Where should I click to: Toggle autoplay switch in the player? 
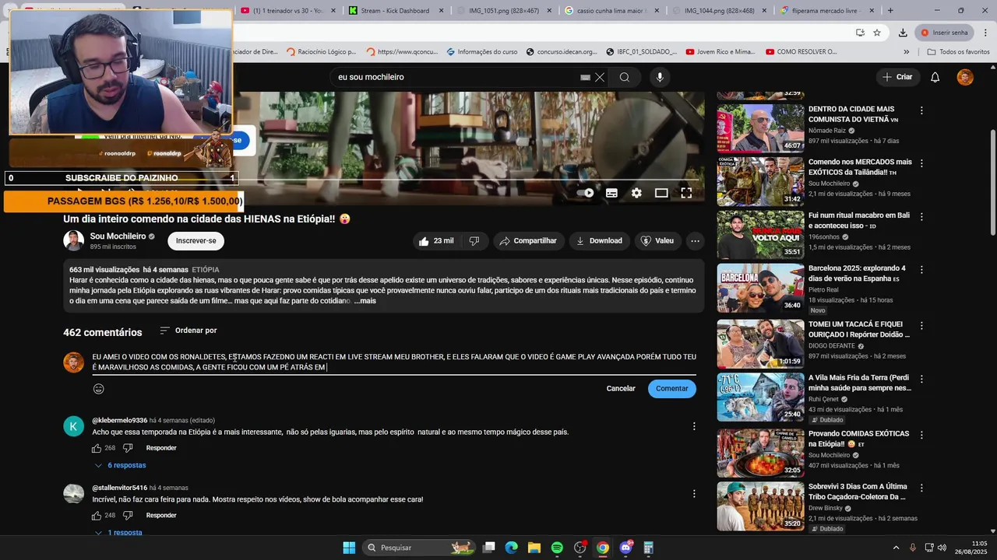pyautogui.click(x=586, y=193)
